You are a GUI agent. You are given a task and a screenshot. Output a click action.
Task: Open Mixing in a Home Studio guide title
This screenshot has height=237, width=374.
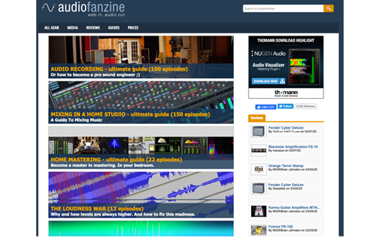tap(130, 115)
